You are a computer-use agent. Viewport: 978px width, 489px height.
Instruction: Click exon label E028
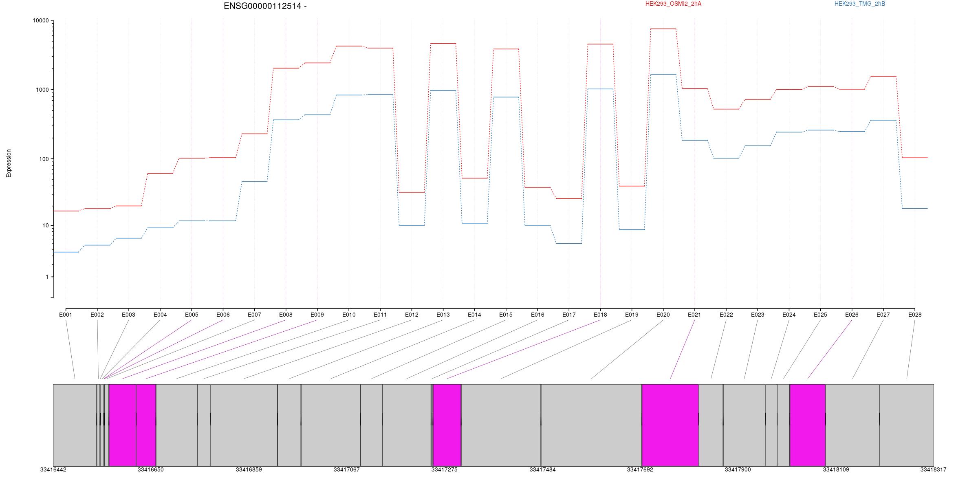[x=915, y=315]
